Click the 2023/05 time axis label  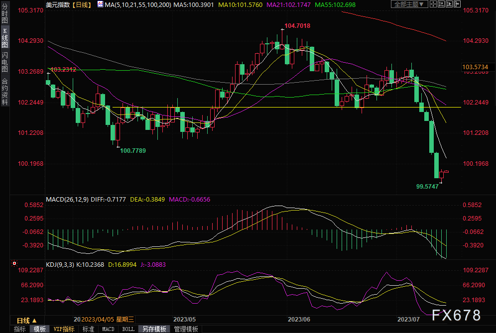click(184, 320)
